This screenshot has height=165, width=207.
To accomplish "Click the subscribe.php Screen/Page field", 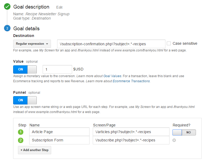I will tap(131, 140).
